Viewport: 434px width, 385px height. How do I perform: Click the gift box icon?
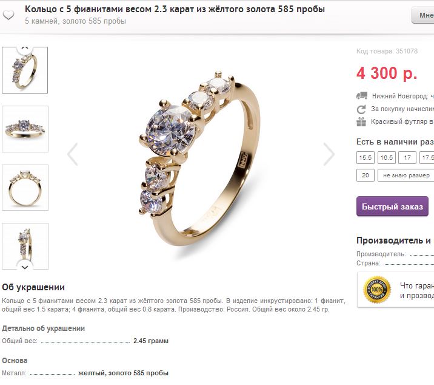(361, 122)
